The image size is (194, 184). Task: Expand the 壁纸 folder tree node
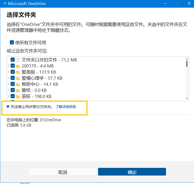[x=8, y=90]
